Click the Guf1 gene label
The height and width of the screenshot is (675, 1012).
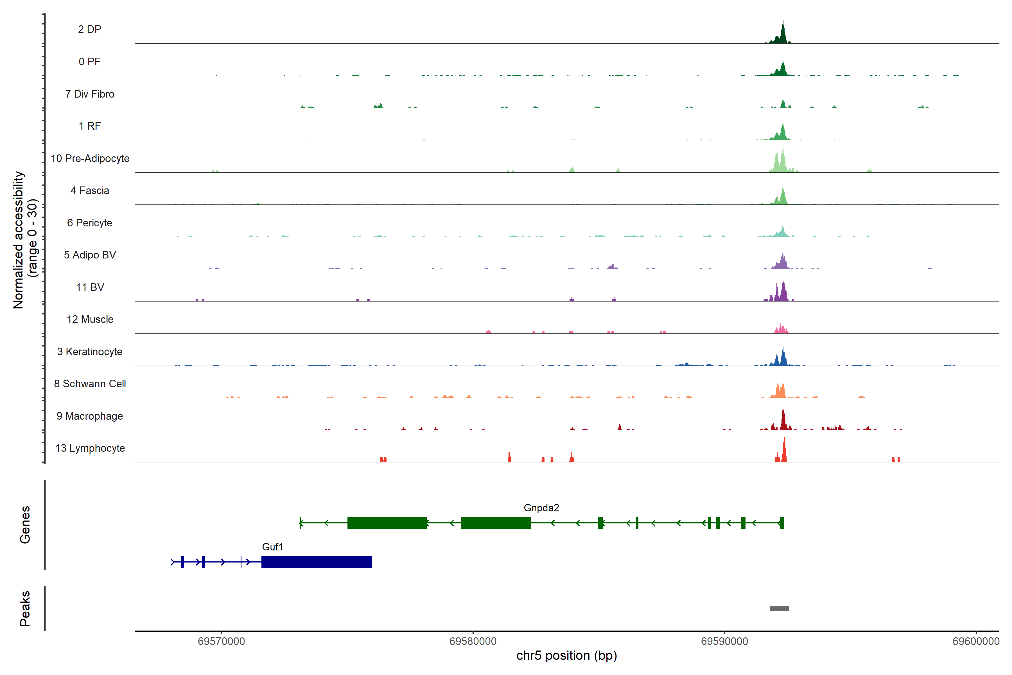pyautogui.click(x=272, y=547)
